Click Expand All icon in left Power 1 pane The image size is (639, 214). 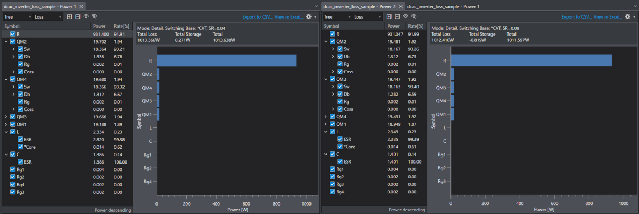[x=69, y=16]
